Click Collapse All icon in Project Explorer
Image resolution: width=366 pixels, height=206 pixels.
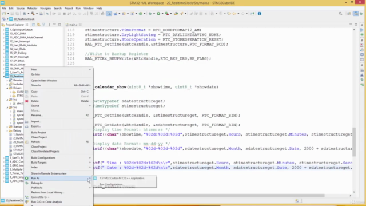coord(34,25)
